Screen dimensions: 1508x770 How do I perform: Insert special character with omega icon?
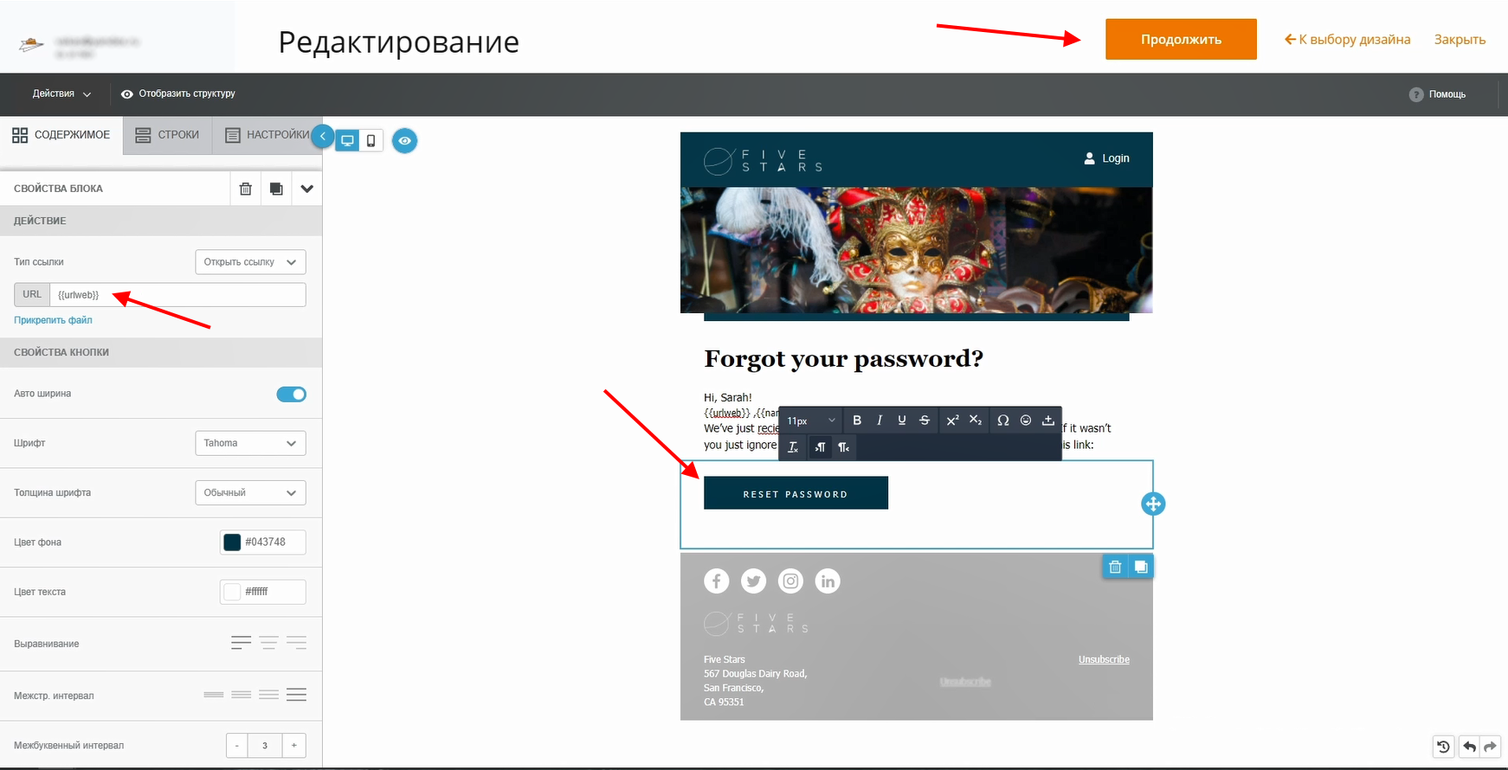tap(1002, 420)
